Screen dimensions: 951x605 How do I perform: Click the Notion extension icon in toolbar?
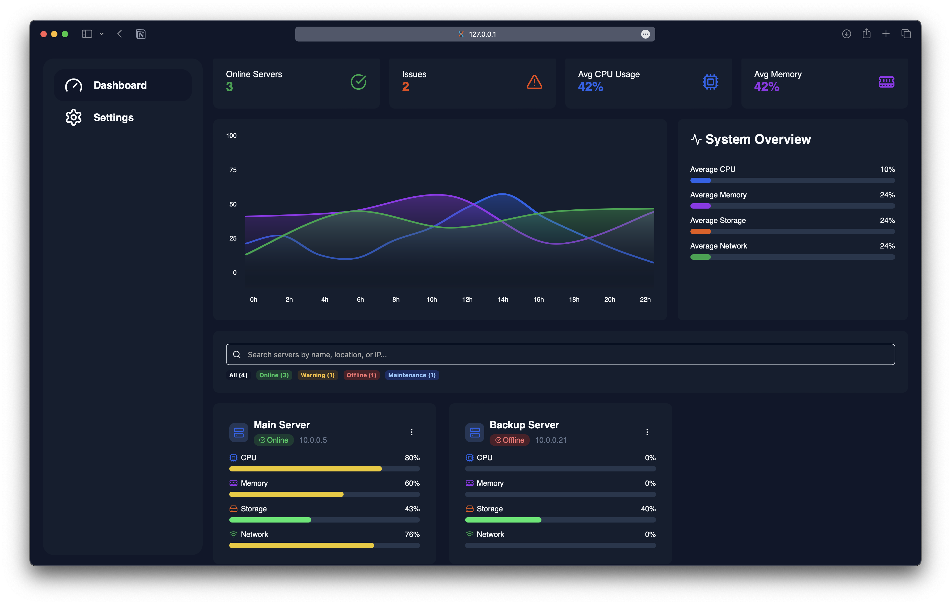(141, 34)
